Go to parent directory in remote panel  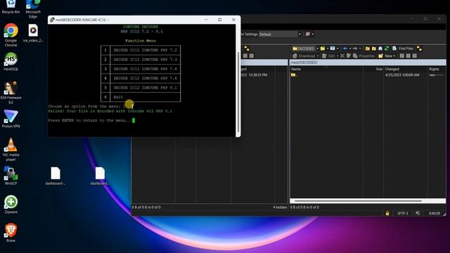[x=367, y=48]
